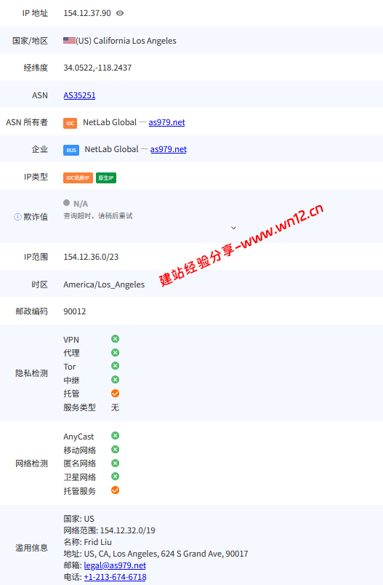Toggle IP address visibility eye icon
383x585 pixels.
pos(120,13)
